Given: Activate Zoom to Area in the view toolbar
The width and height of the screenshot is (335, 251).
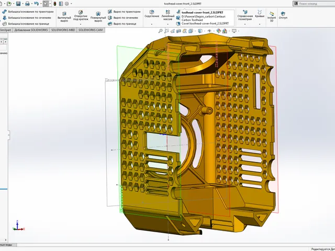Looking at the screenshot, I should point(166,31).
